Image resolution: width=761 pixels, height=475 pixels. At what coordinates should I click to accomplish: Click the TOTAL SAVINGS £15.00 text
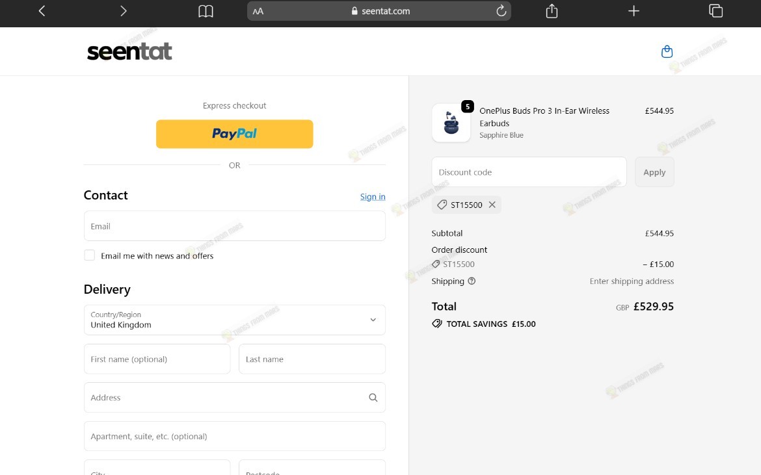click(x=490, y=324)
